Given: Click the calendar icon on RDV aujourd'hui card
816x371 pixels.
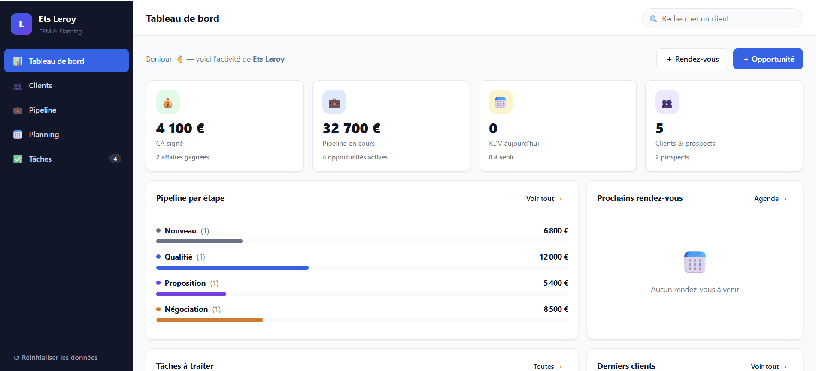Looking at the screenshot, I should click(x=501, y=102).
